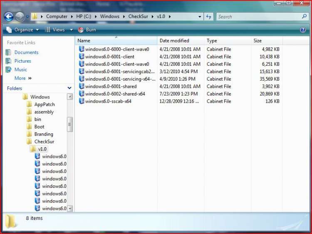Click the Views button

(x=55, y=30)
